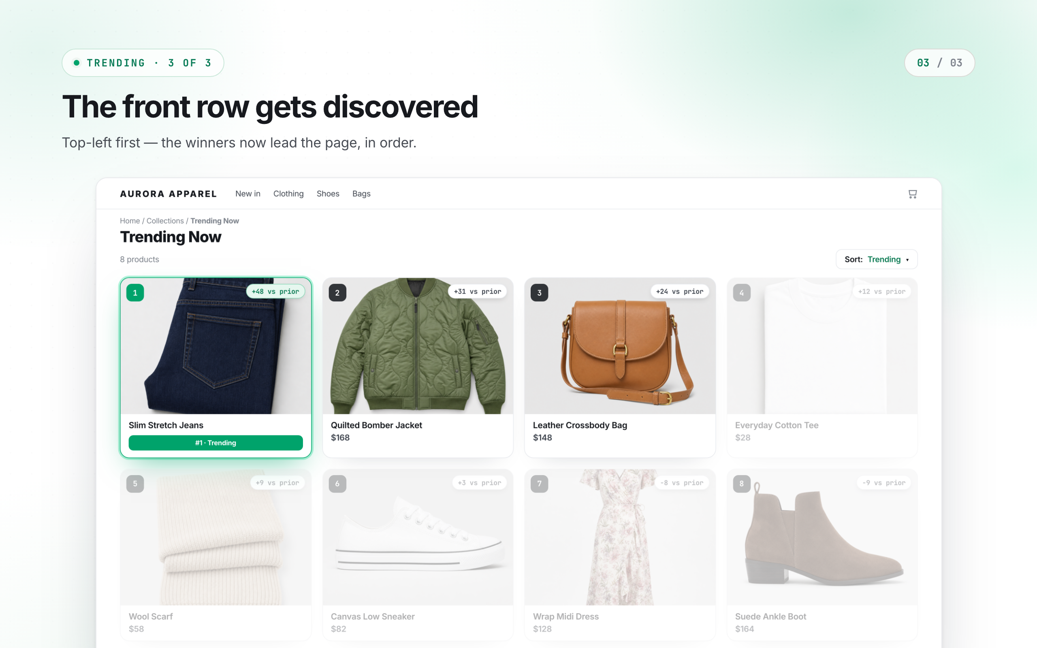Open the Suede Ankle Boot image
Viewport: 1037px width, 648px height.
822,537
